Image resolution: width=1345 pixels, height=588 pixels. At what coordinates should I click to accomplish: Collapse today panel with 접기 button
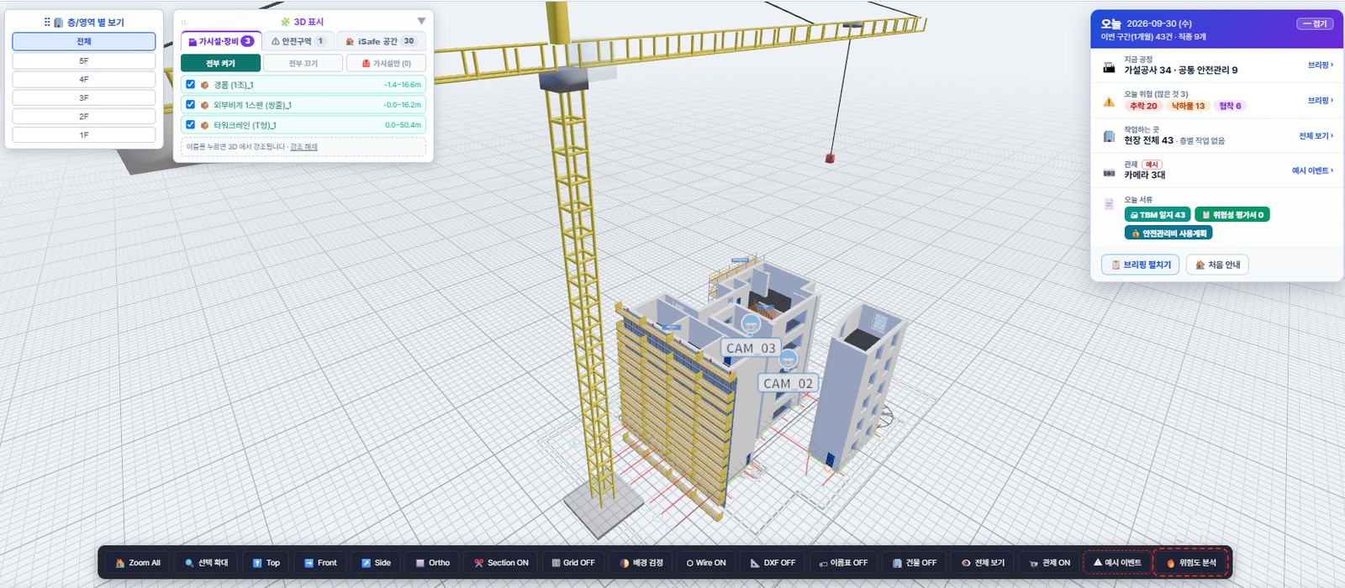(1315, 24)
